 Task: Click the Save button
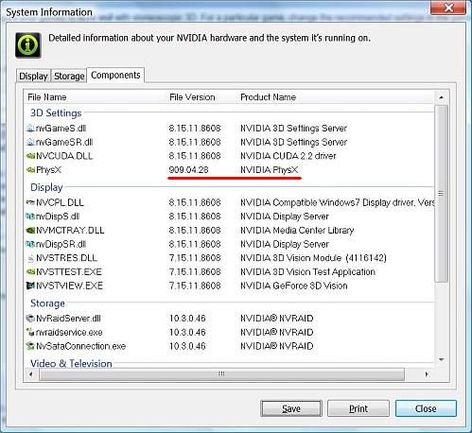[291, 408]
